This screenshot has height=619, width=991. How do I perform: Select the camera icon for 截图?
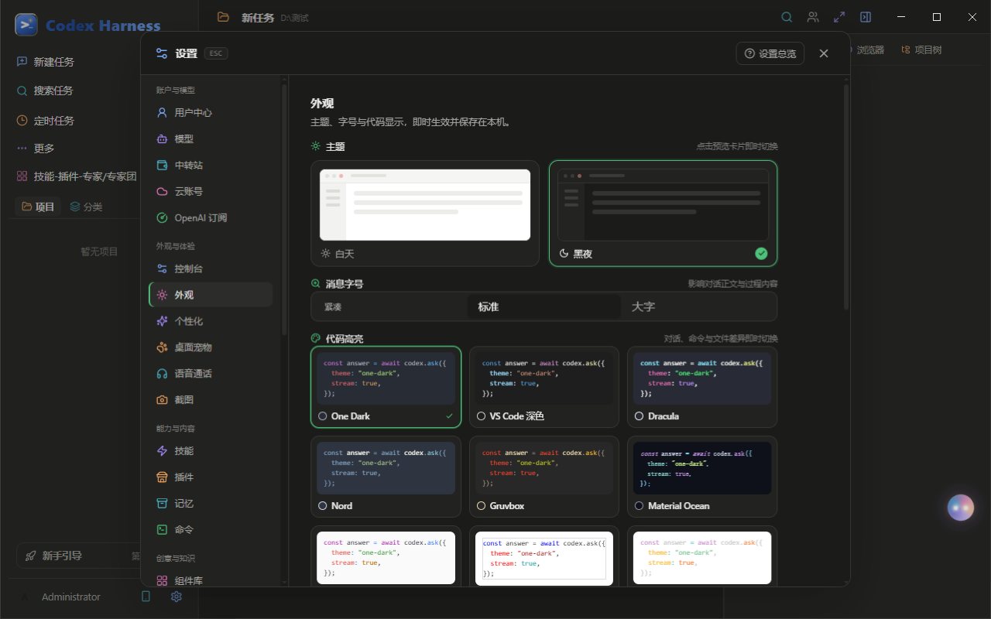(162, 400)
